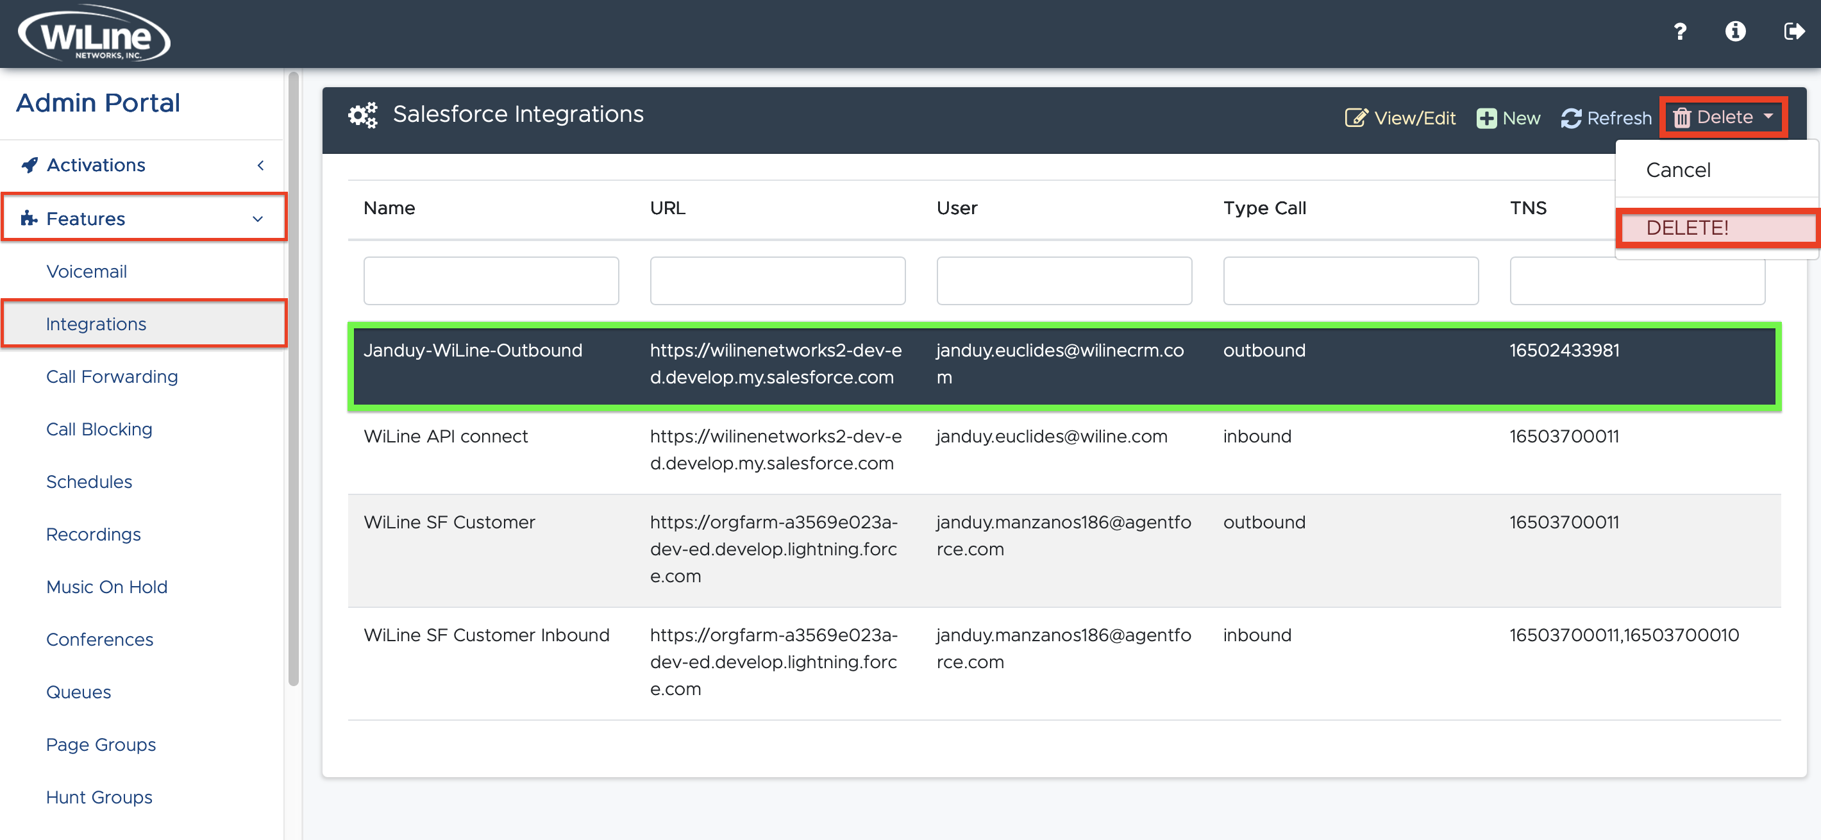Choose Cancel in the Delete menu
The width and height of the screenshot is (1821, 840).
1678,170
